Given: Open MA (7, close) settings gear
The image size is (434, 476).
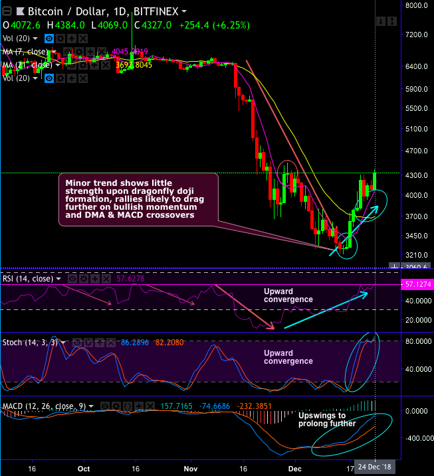Looking at the screenshot, I should click(x=79, y=52).
